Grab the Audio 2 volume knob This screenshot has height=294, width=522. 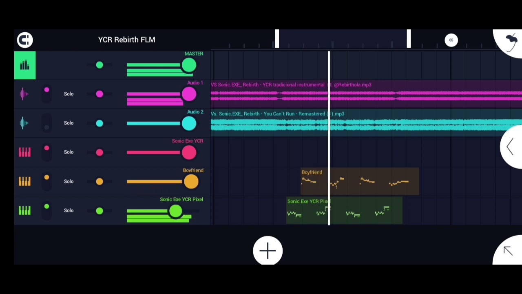coord(189,123)
